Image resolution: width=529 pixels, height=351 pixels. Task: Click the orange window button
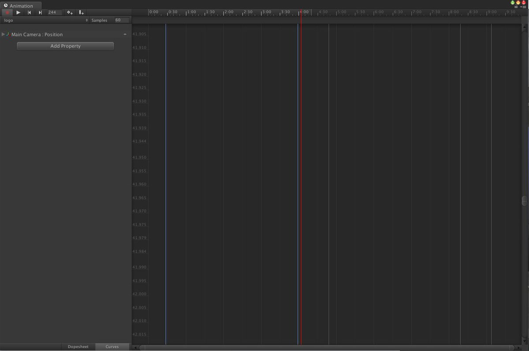coord(518,3)
